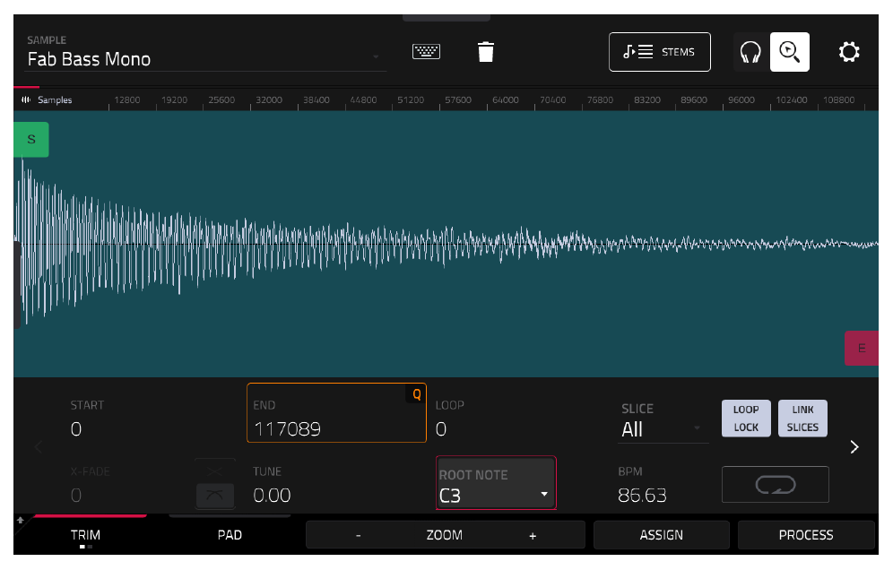This screenshot has width=893, height=570.
Task: Click the 32000 mark on the ruler
Action: click(x=269, y=99)
